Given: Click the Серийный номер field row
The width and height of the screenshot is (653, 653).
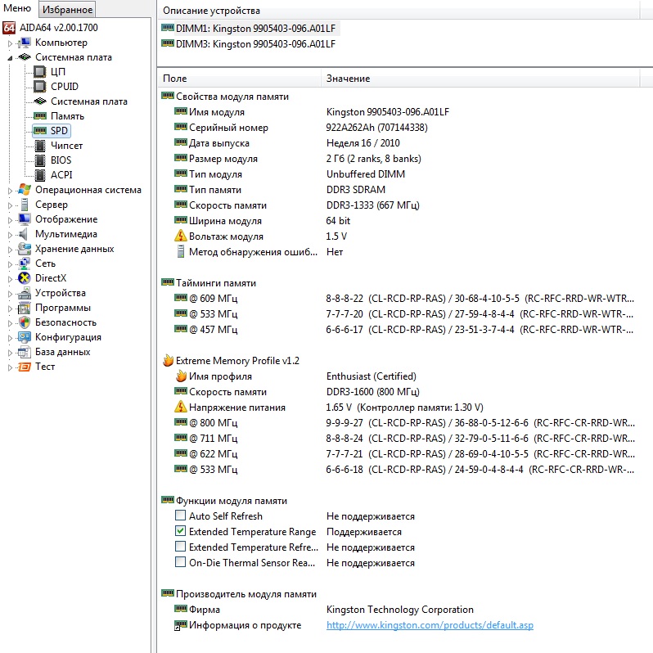Looking at the screenshot, I should click(300, 128).
